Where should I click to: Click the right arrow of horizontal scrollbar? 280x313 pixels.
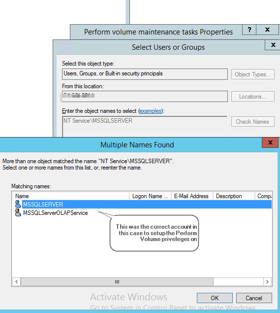coord(267,281)
